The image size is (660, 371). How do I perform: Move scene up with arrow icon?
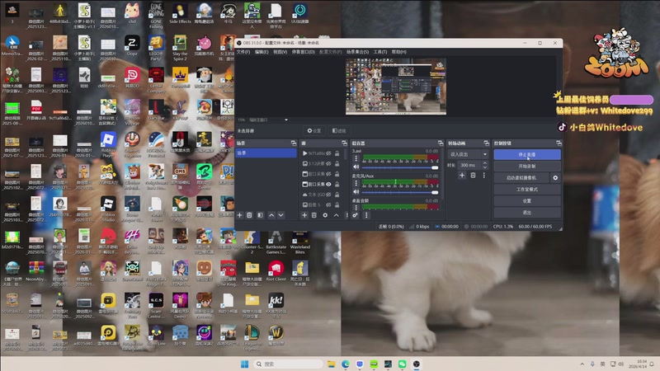(x=271, y=215)
